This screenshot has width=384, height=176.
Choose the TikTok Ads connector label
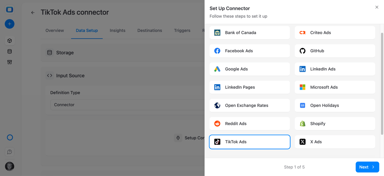[x=236, y=142]
